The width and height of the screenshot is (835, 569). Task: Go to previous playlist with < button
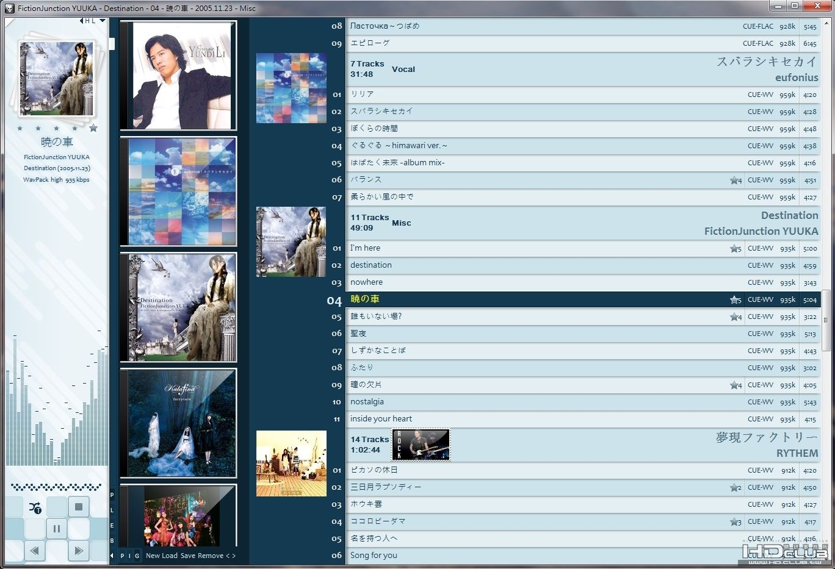[228, 556]
